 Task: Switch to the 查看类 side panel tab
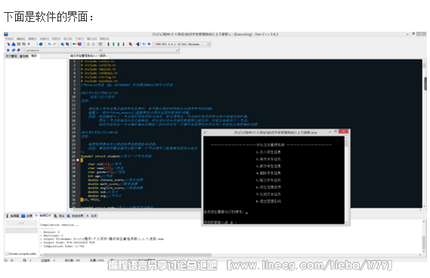[24, 56]
